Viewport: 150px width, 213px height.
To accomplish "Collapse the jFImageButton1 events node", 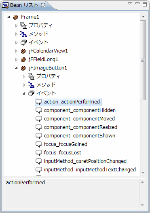I will [24, 93].
